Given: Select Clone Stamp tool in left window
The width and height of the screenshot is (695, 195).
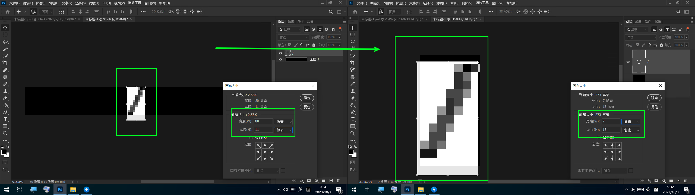Looking at the screenshot, I should (x=5, y=91).
